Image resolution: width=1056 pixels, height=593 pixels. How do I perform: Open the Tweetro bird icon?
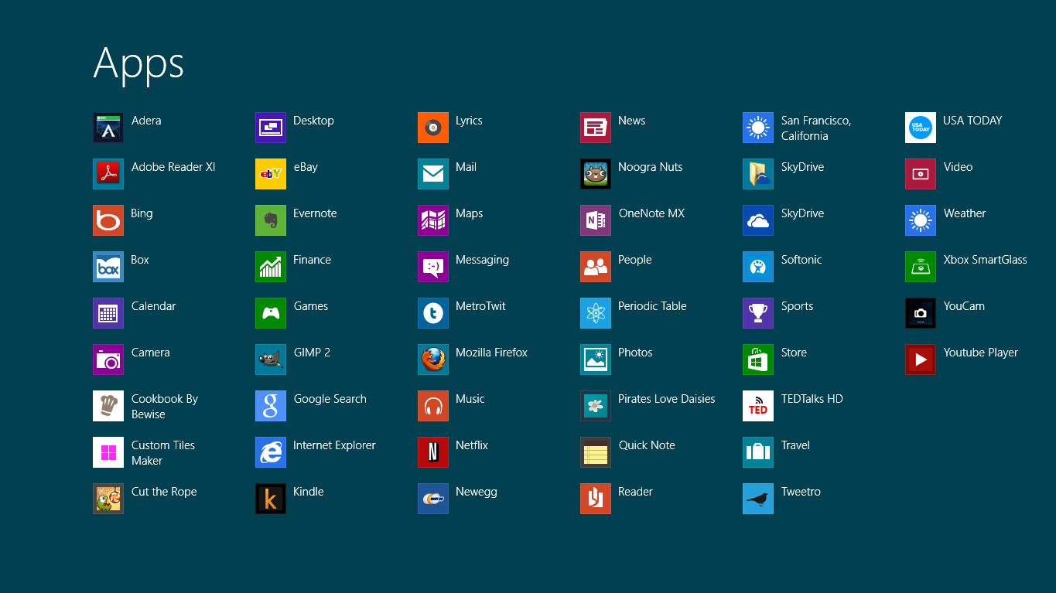click(758, 499)
